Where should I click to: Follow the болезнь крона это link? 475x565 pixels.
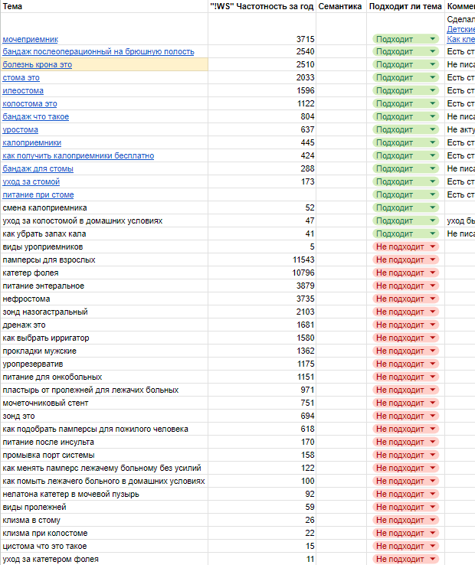click(x=37, y=64)
